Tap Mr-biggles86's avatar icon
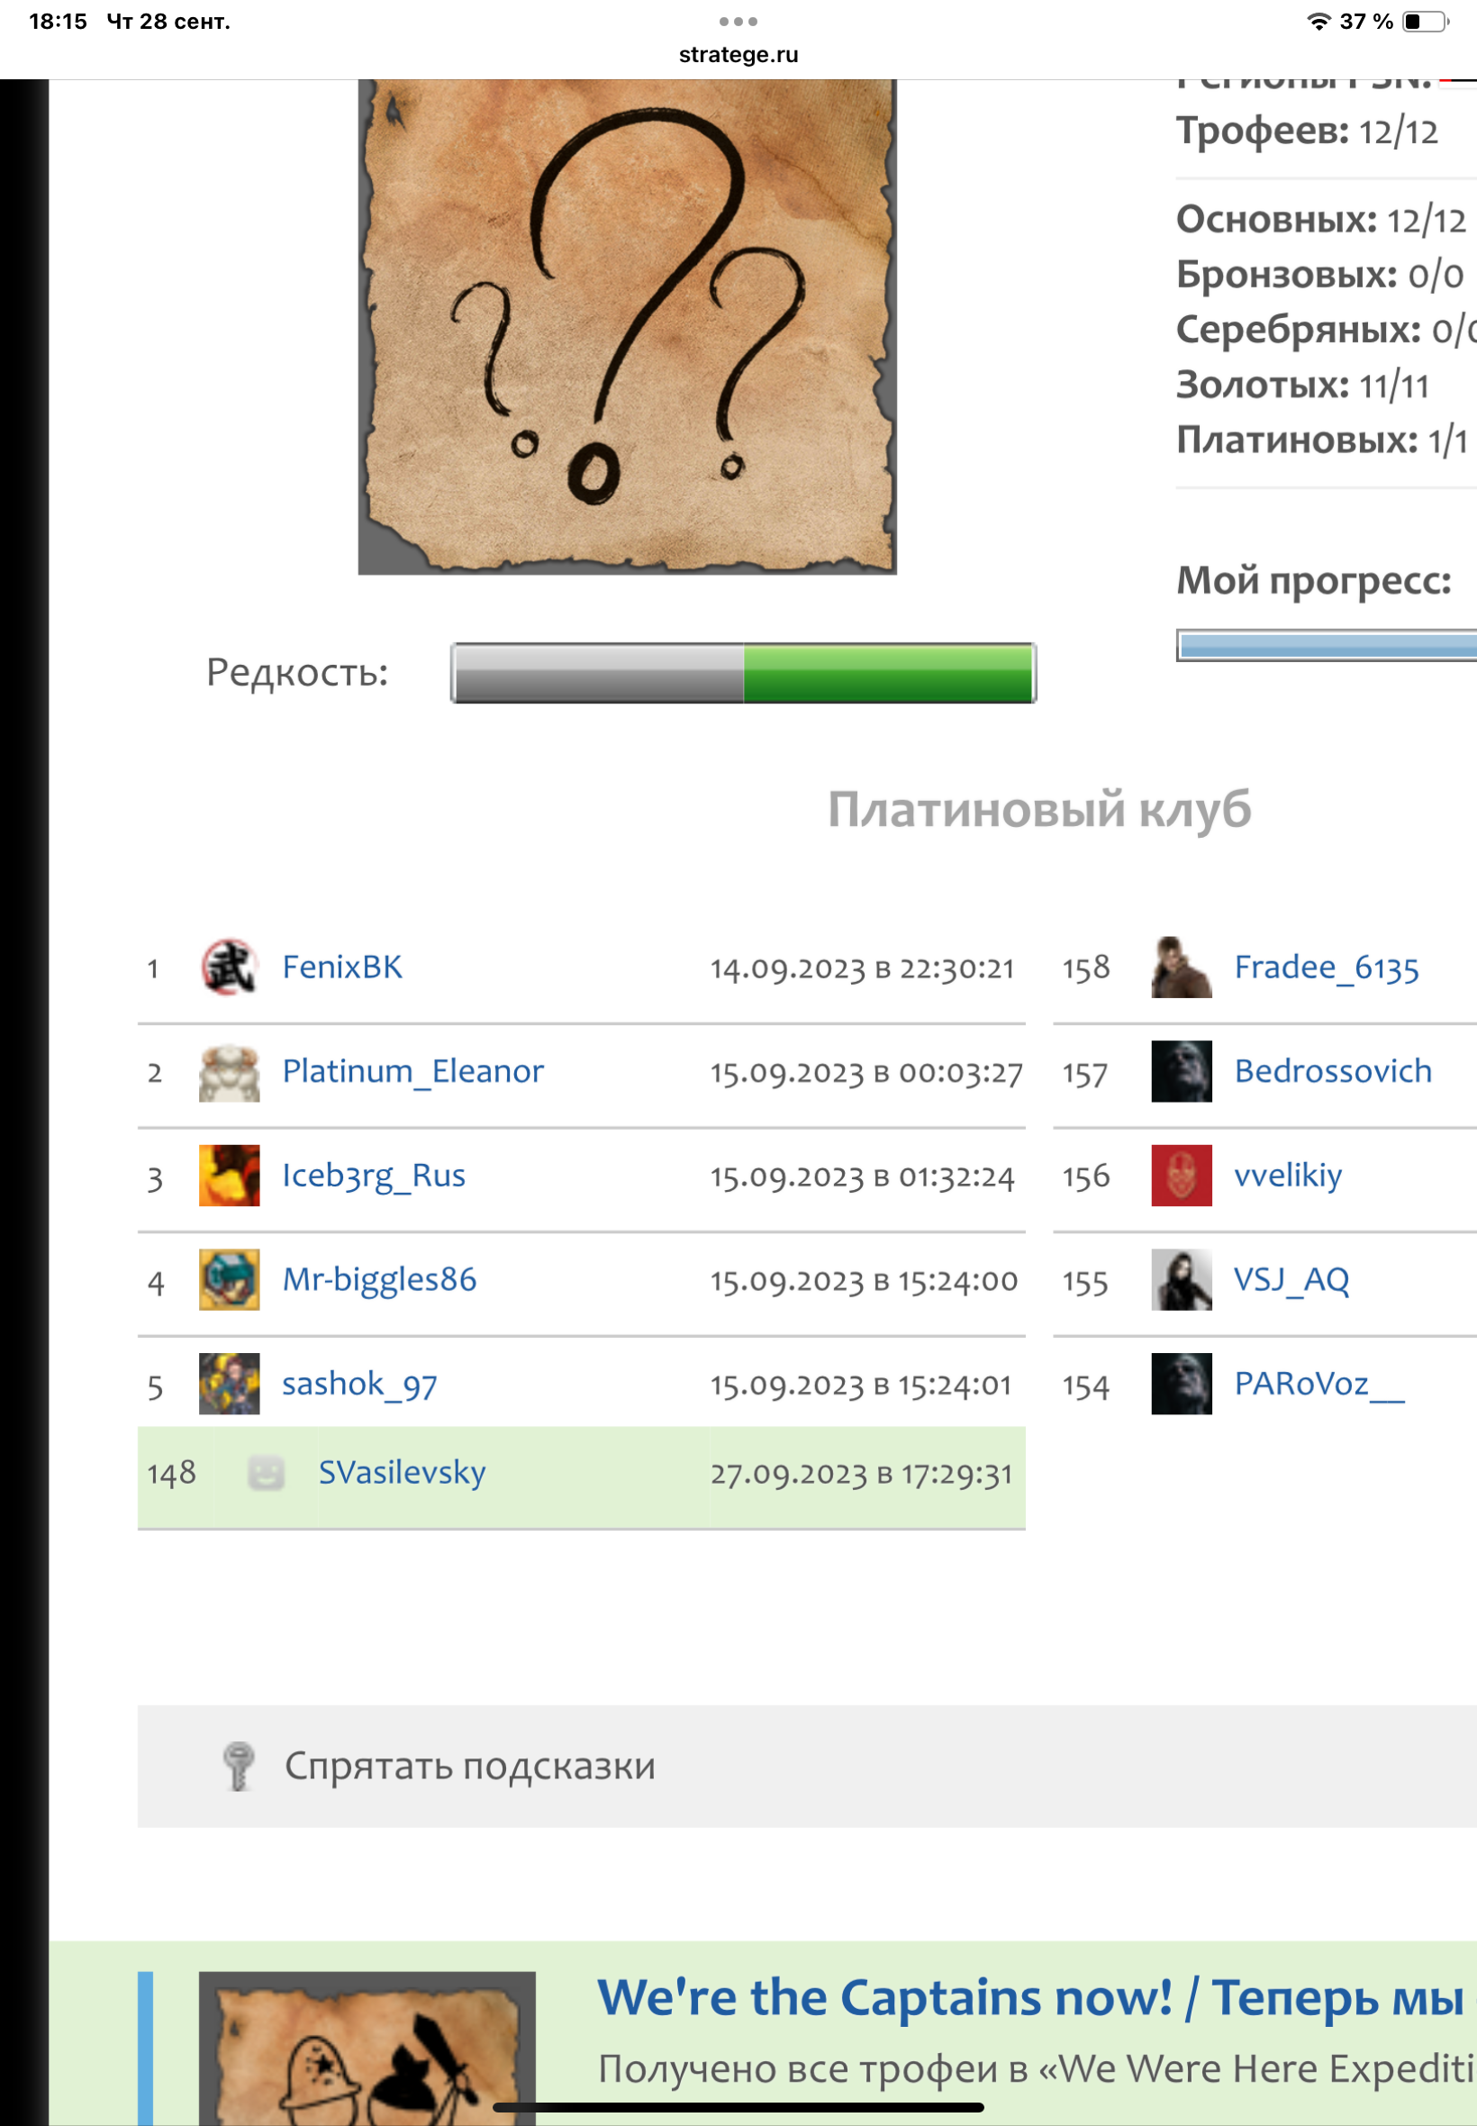 point(229,1280)
